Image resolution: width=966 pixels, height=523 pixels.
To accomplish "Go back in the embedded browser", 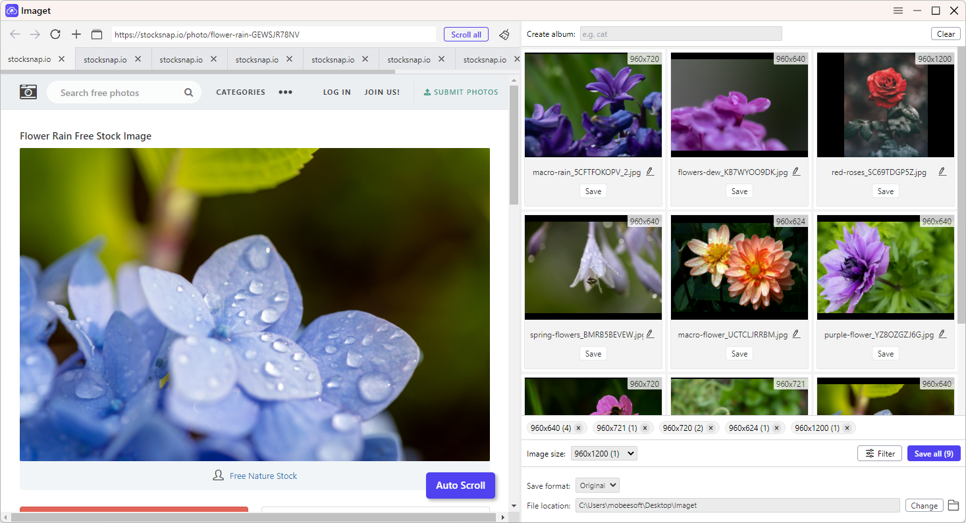I will point(15,34).
